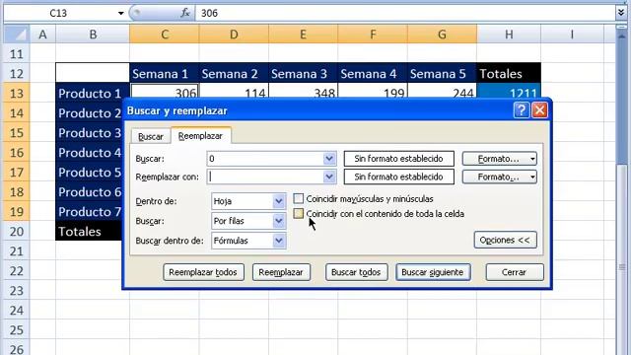The image size is (631, 355).
Task: Open the Name Box dropdown arrow
Action: point(120,13)
